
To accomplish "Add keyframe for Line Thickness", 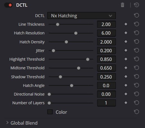I will (126, 24).
